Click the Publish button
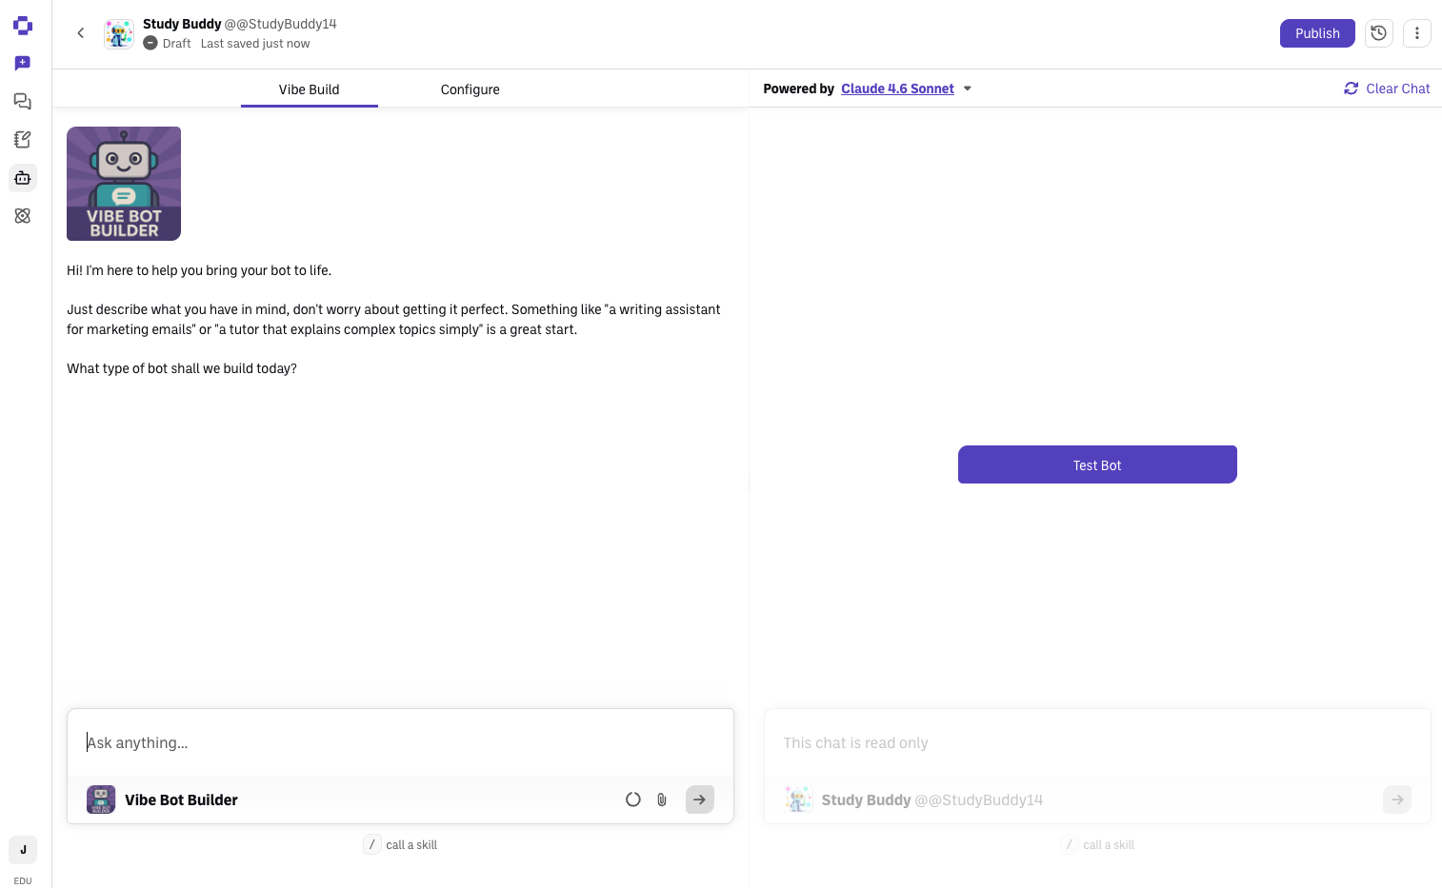Viewport: 1442px width, 888px height. 1317,33
